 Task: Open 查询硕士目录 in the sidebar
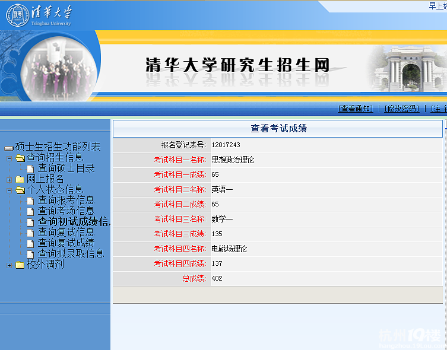(x=66, y=168)
